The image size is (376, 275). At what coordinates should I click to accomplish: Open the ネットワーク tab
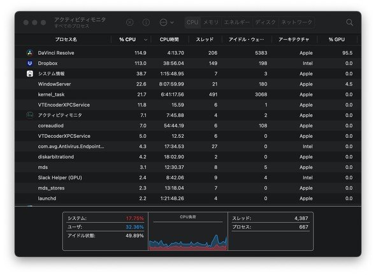point(296,22)
